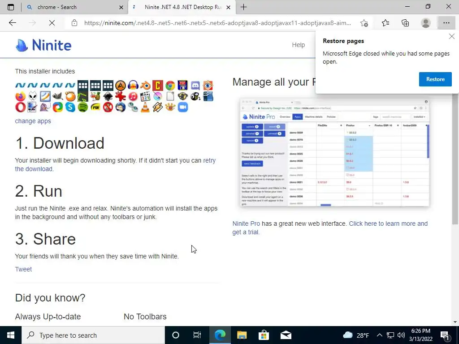Viewport: 459px width, 344px height.
Task: Select the Audacity headphones icon
Action: (133, 86)
